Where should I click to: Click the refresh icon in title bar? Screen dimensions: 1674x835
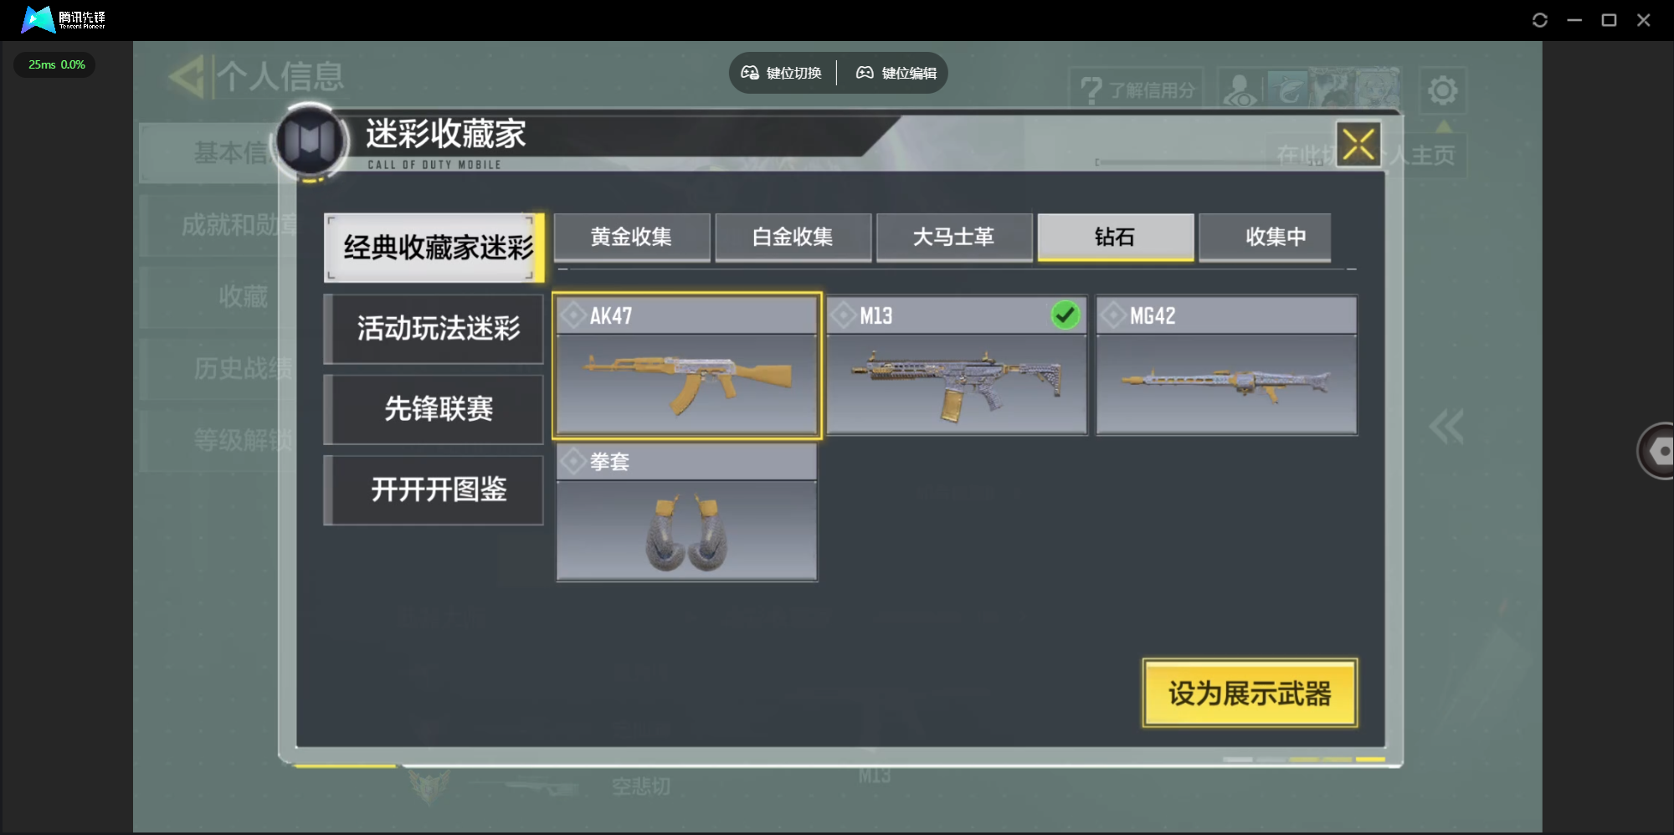coord(1540,20)
